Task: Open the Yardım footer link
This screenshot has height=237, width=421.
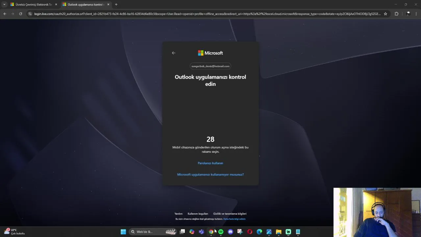Action: pyautogui.click(x=178, y=214)
